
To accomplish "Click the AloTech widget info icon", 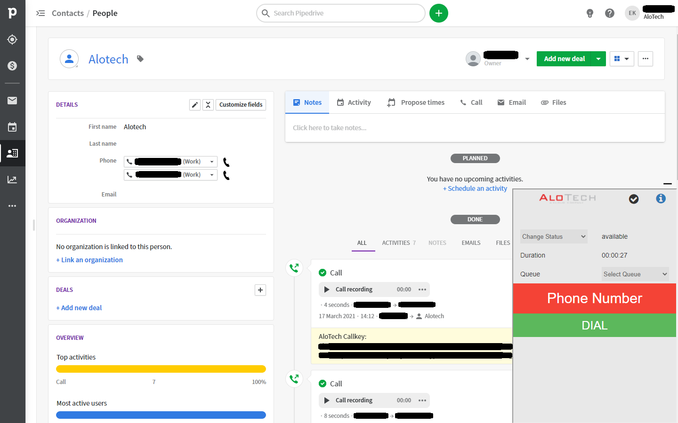I will click(x=661, y=198).
